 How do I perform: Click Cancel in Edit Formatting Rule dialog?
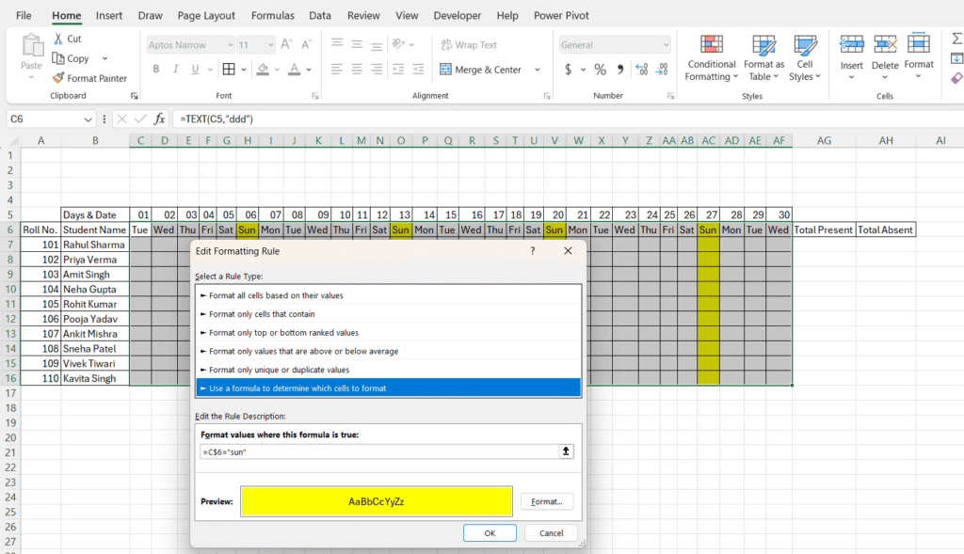coord(551,533)
